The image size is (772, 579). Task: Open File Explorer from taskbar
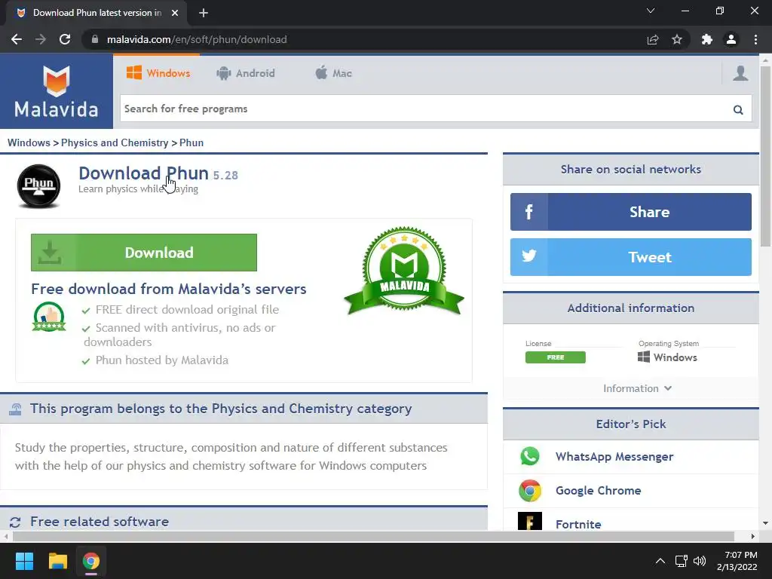[57, 561]
